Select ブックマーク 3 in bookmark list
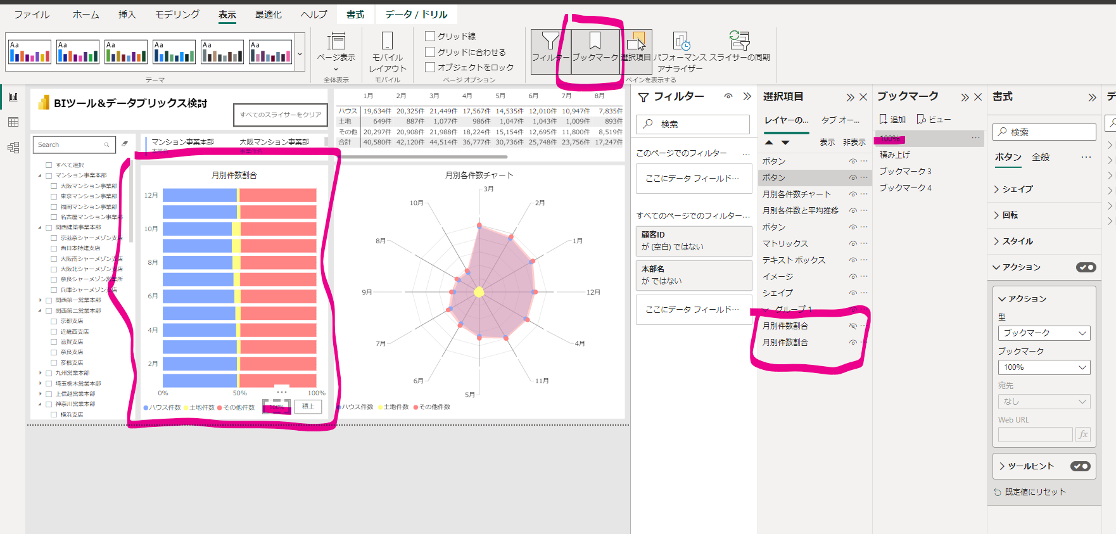The width and height of the screenshot is (1116, 534). tap(905, 171)
